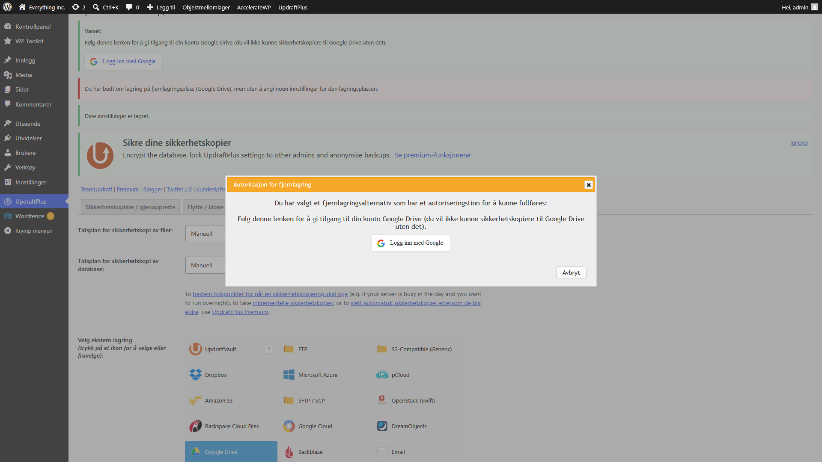Open Kontrollpanel dashboard icon
Viewport: 822px width, 462px height.
pyautogui.click(x=8, y=27)
